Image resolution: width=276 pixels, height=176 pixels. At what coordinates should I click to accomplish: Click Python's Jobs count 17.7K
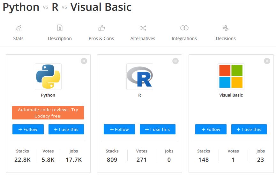[x=74, y=160]
